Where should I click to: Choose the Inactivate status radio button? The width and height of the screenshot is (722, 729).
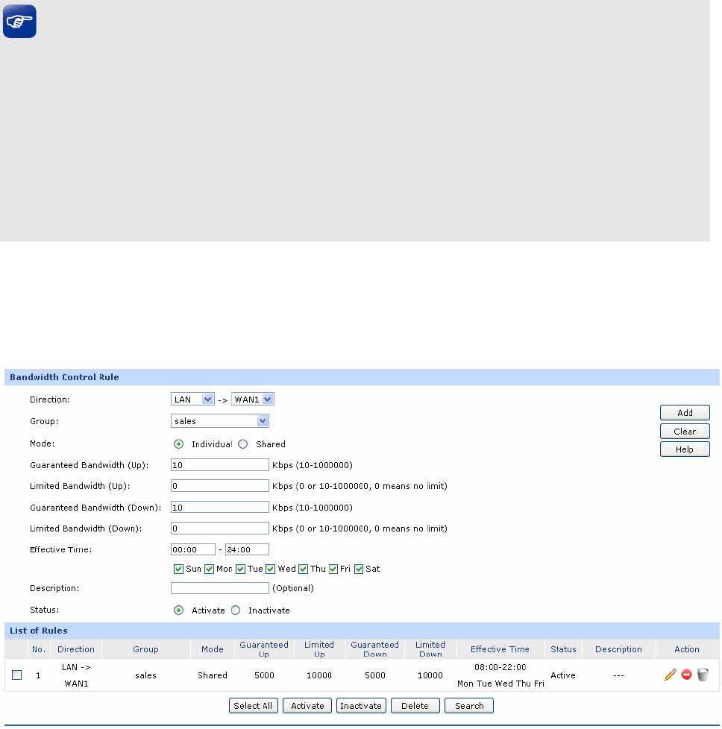[x=236, y=610]
